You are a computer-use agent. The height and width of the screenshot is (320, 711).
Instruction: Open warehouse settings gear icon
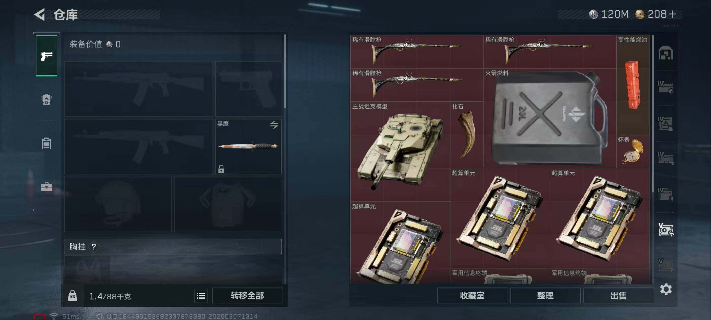666,289
